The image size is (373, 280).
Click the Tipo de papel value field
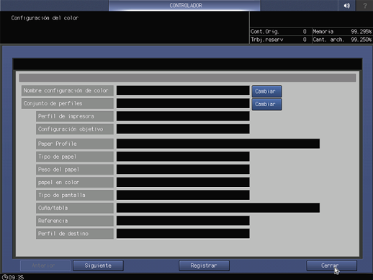[183, 157]
